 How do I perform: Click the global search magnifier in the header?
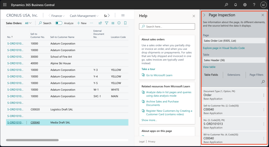(226, 5)
